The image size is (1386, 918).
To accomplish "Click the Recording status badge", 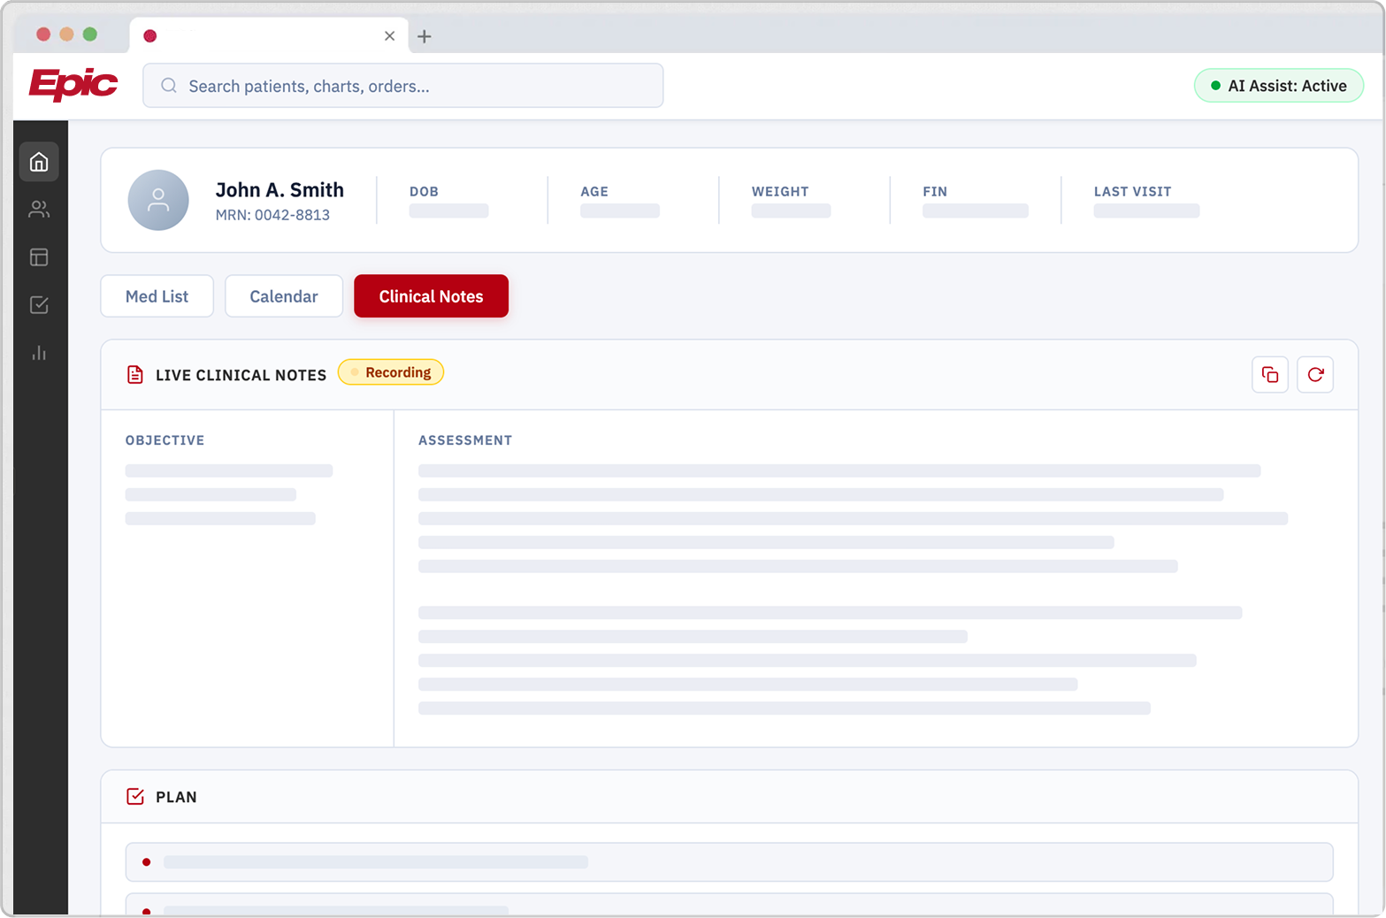I will click(391, 372).
